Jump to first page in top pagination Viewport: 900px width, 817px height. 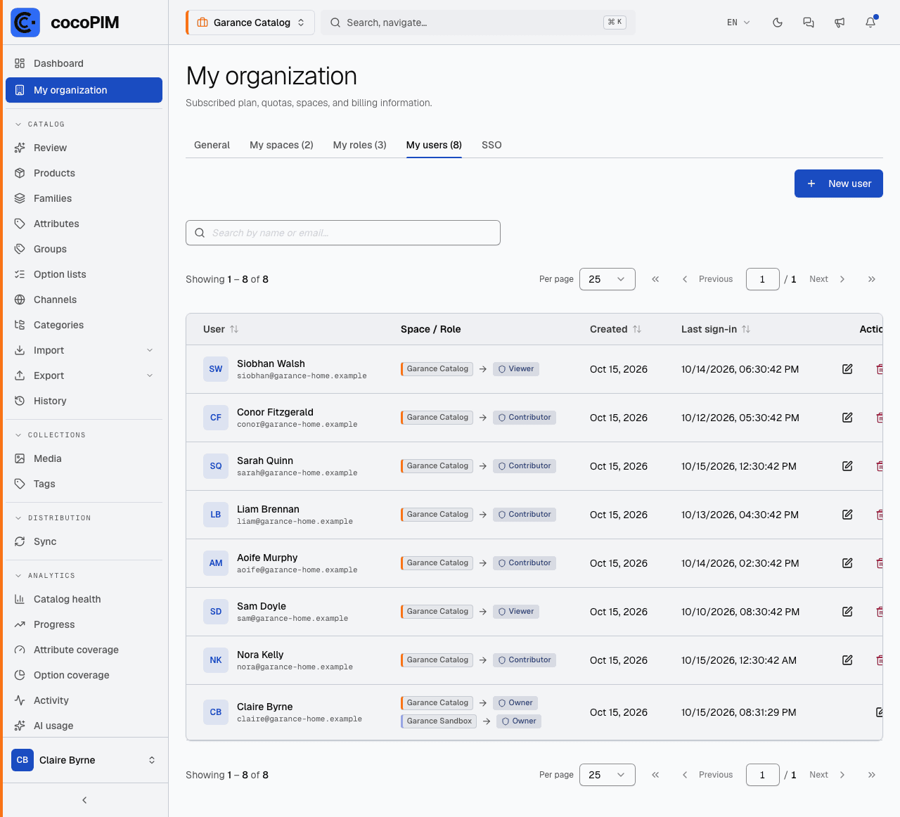click(x=655, y=279)
